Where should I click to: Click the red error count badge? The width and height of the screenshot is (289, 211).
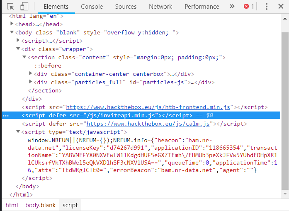point(249,7)
